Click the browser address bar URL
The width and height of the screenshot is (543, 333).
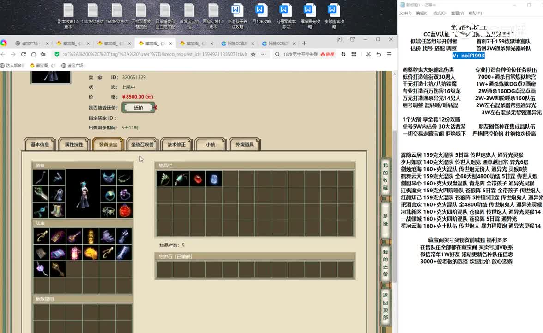tap(155, 54)
